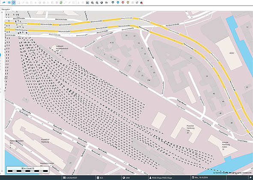This screenshot has width=253, height=180.
Task: Click the export arrow toolbar icon
Action: coord(106,3)
